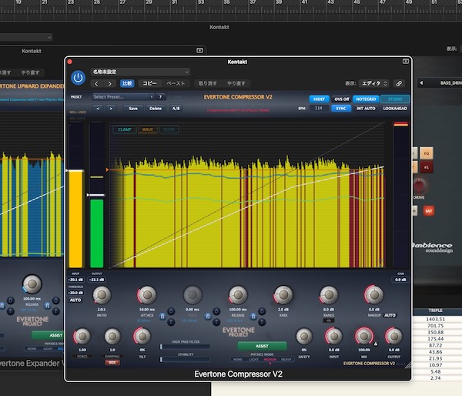Viewport: 462px width, 396px height.
Task: Click the ペースト paste button
Action: coord(176,83)
